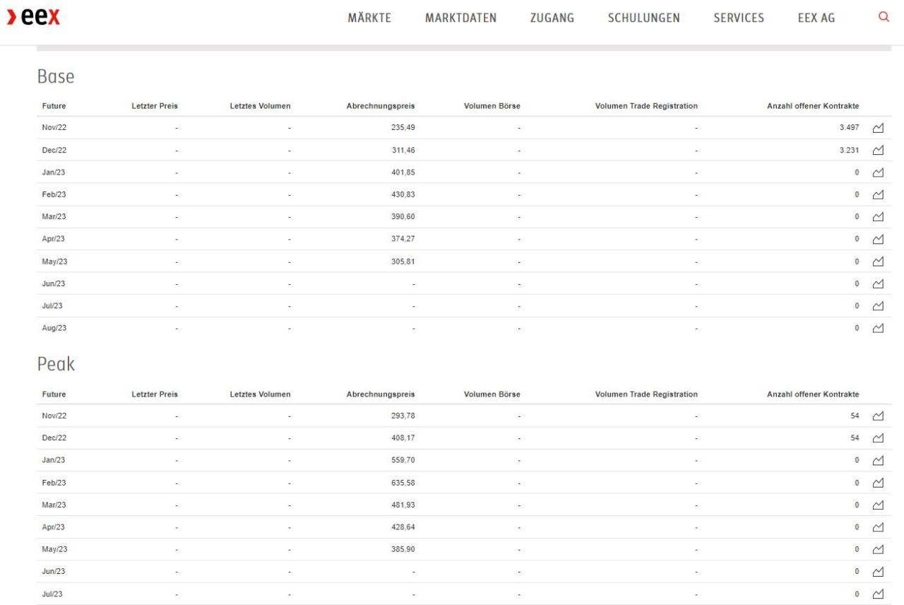Open the MÄRKTE menu
The width and height of the screenshot is (904, 605).
click(369, 18)
